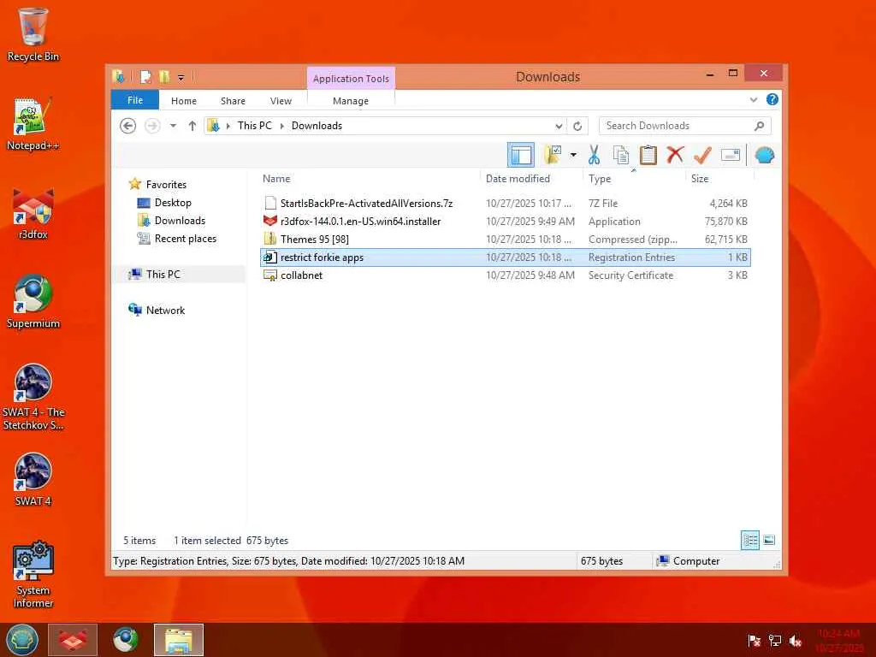Open the File ribbon tab
Image resolution: width=876 pixels, height=657 pixels.
point(135,100)
